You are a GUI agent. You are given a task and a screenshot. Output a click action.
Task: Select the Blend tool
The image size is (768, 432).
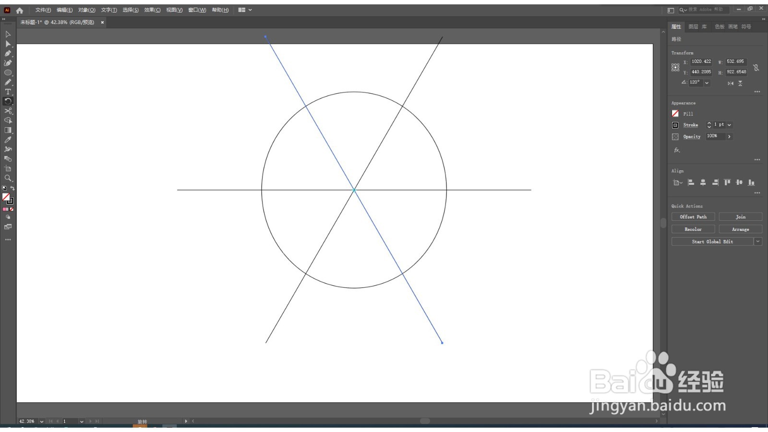click(8, 159)
